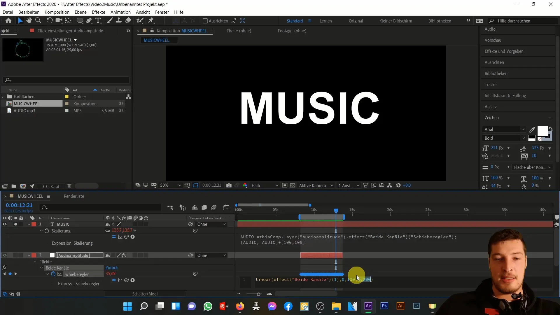The image size is (560, 315).
Task: Click the Home icon in the toolbar
Action: tap(8, 21)
